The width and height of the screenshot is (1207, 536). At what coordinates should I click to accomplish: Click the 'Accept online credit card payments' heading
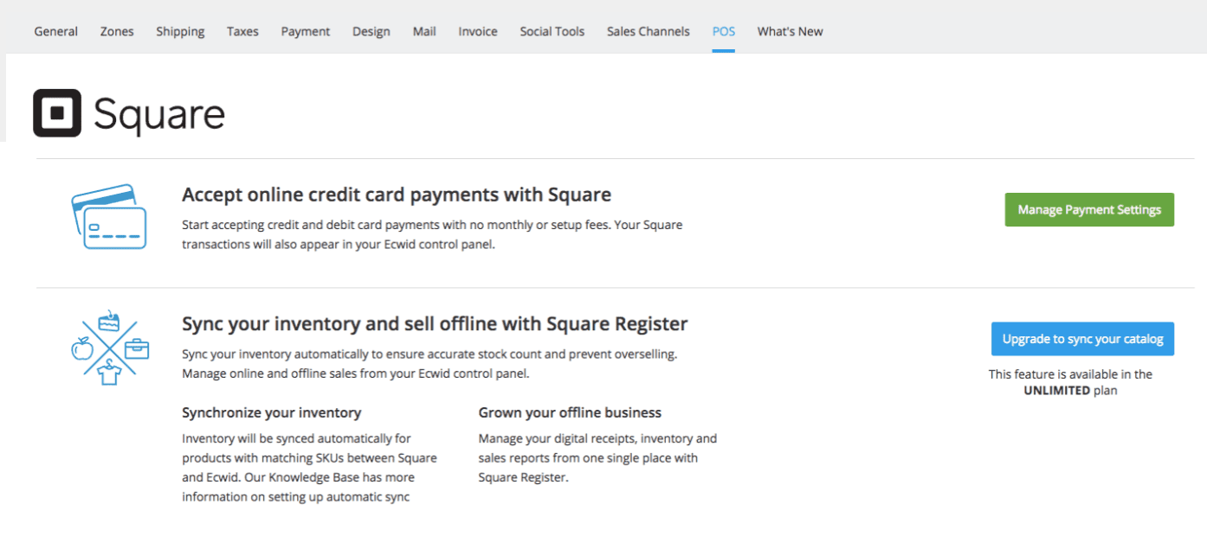pos(397,195)
